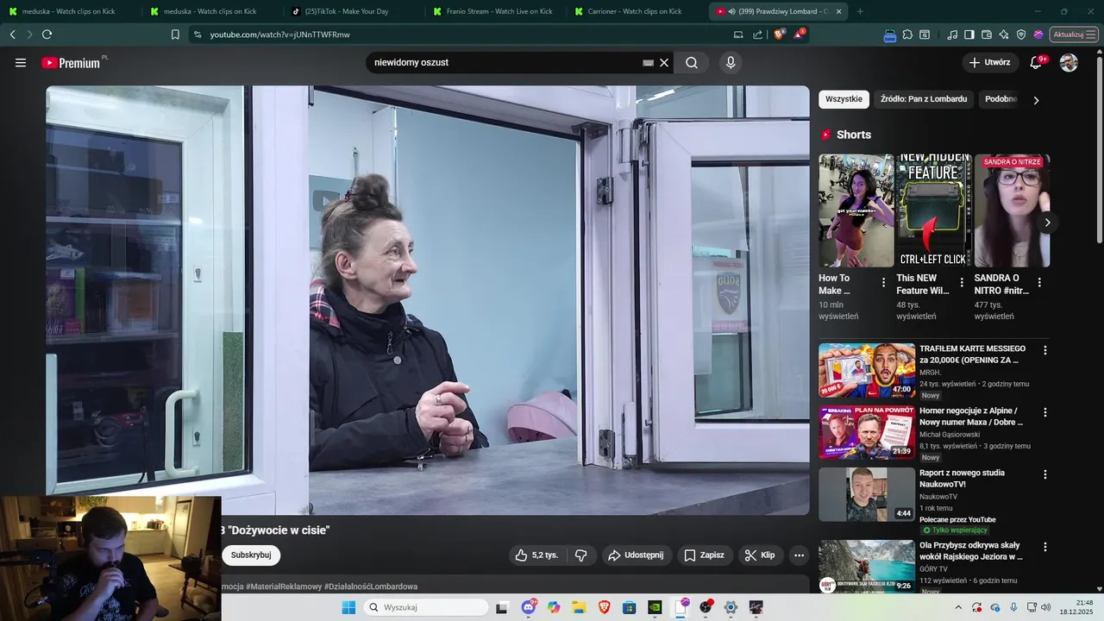1104x621 pixels.
Task: Save video with Zapisz button
Action: pos(704,555)
